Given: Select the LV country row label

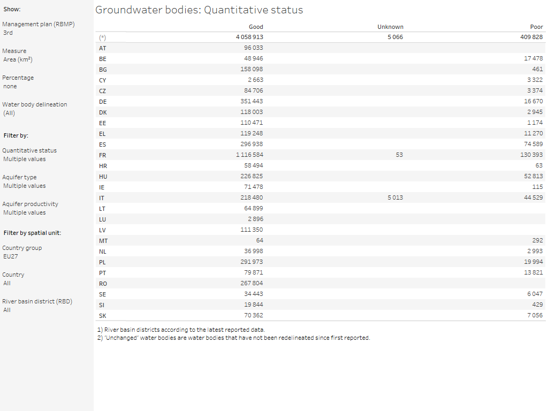Looking at the screenshot, I should 102,230.
